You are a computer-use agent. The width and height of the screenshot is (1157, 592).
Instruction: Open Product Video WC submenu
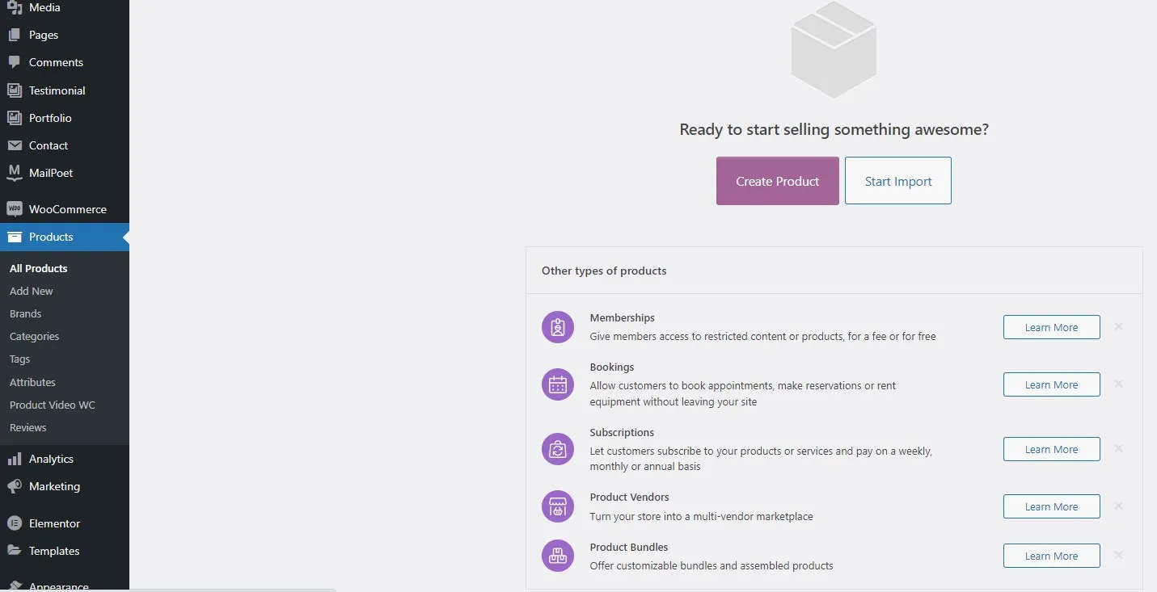[53, 405]
